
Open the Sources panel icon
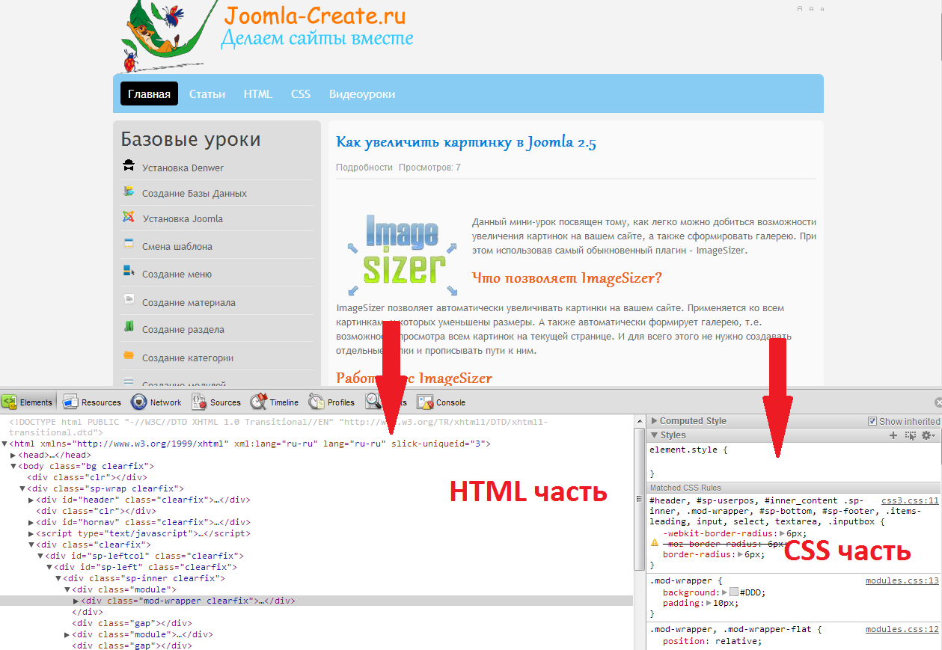click(199, 402)
